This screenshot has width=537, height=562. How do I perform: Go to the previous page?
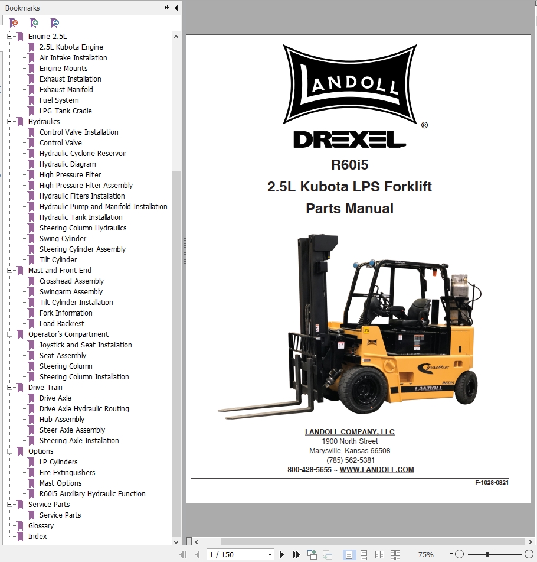[x=198, y=554]
